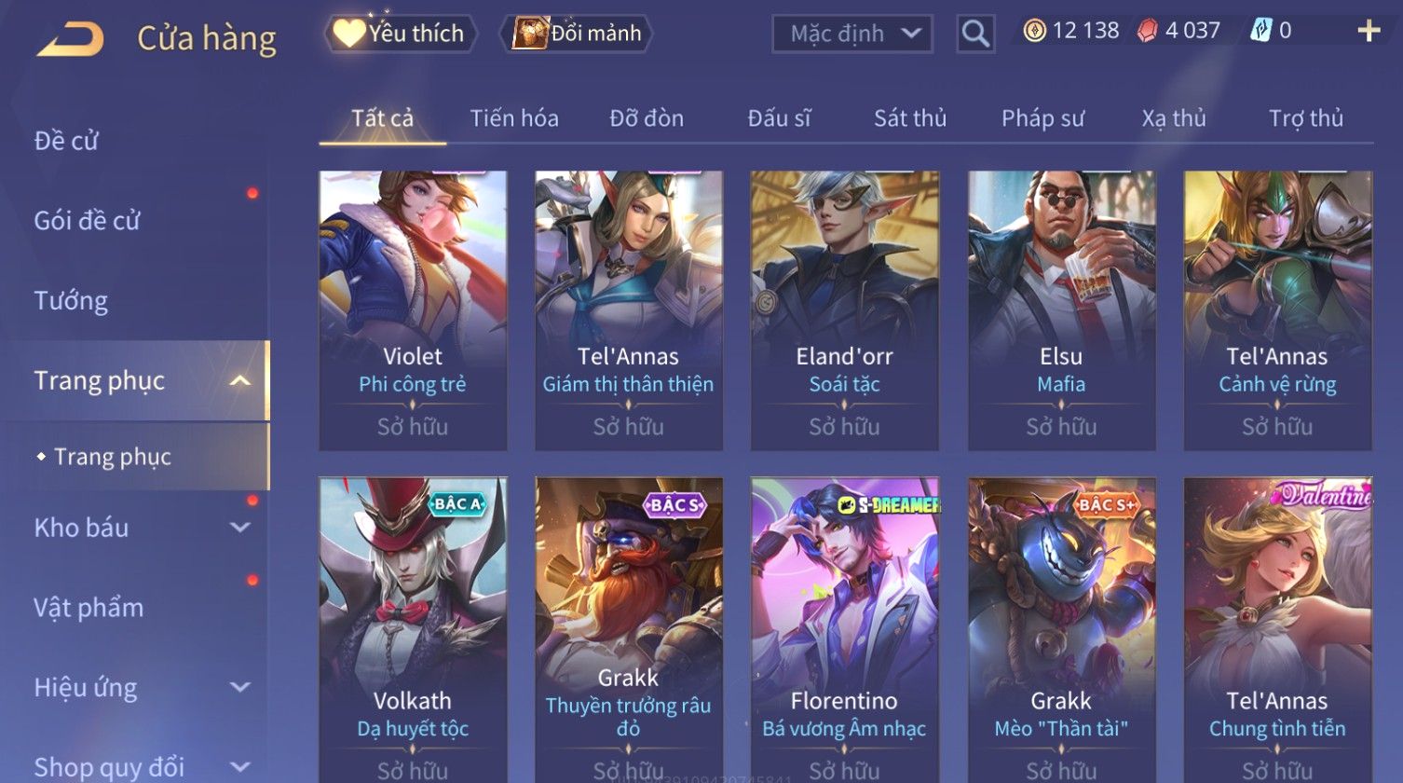Tap the gold coin currency icon
Image resolution: width=1403 pixels, height=783 pixels.
[1034, 31]
